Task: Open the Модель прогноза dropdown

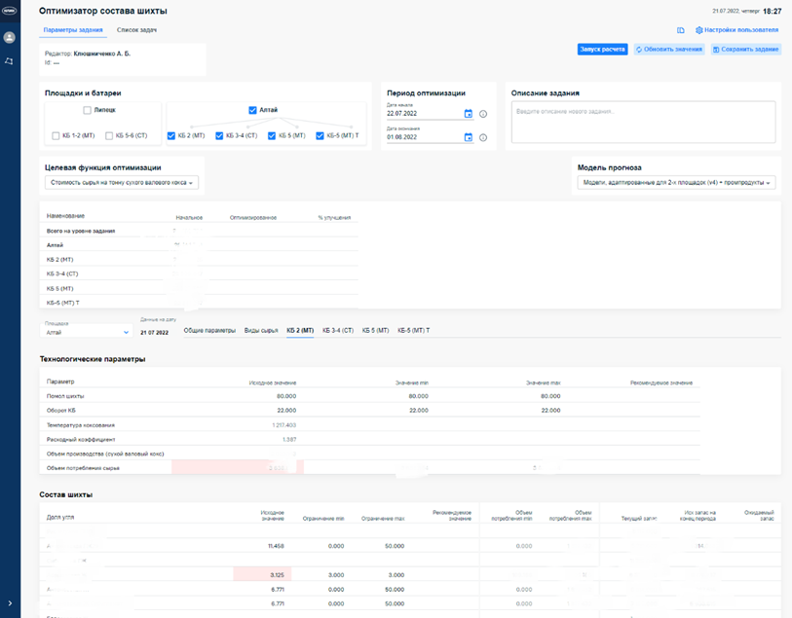Action: pyautogui.click(x=676, y=183)
